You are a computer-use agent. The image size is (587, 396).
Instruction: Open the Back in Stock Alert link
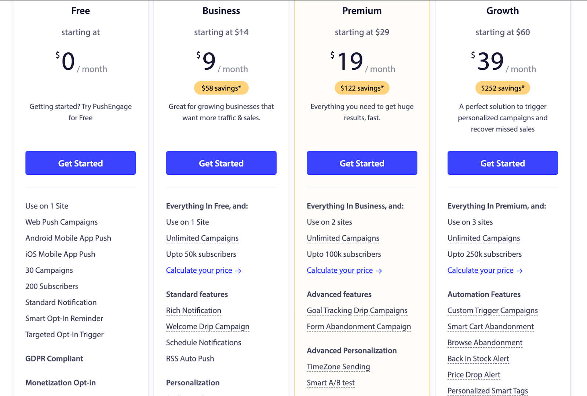[478, 359]
